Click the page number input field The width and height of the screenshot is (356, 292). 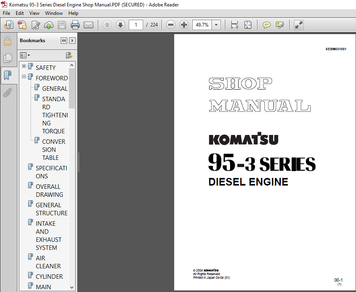coord(136,25)
